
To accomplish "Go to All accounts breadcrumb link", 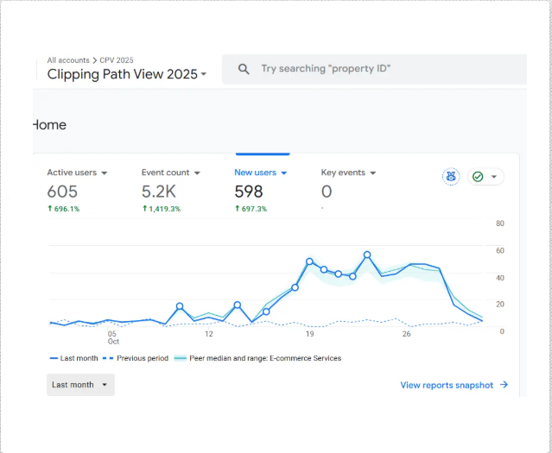I will pos(67,60).
